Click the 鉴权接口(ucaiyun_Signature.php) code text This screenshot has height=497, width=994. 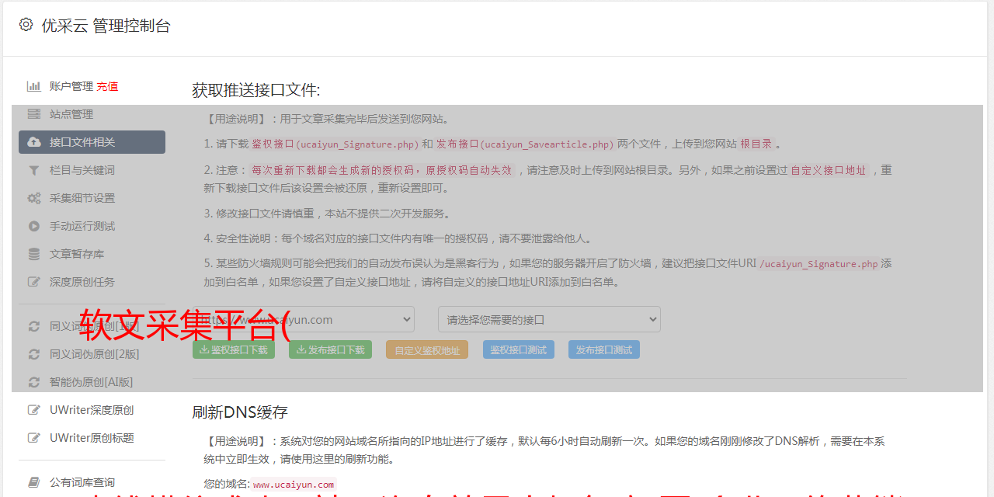pyautogui.click(x=335, y=144)
